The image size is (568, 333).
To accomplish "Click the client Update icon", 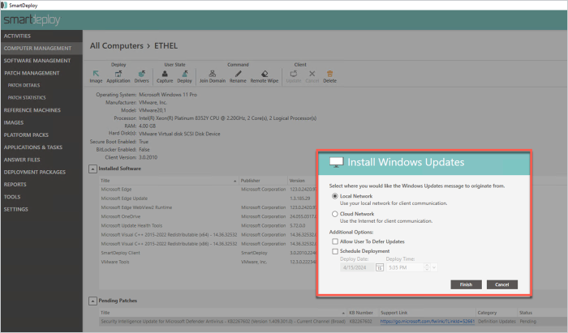I will point(294,74).
